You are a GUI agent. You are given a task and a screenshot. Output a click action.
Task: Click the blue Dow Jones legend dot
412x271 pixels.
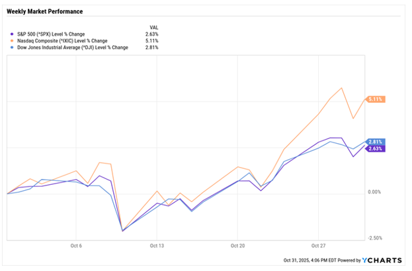click(9, 47)
